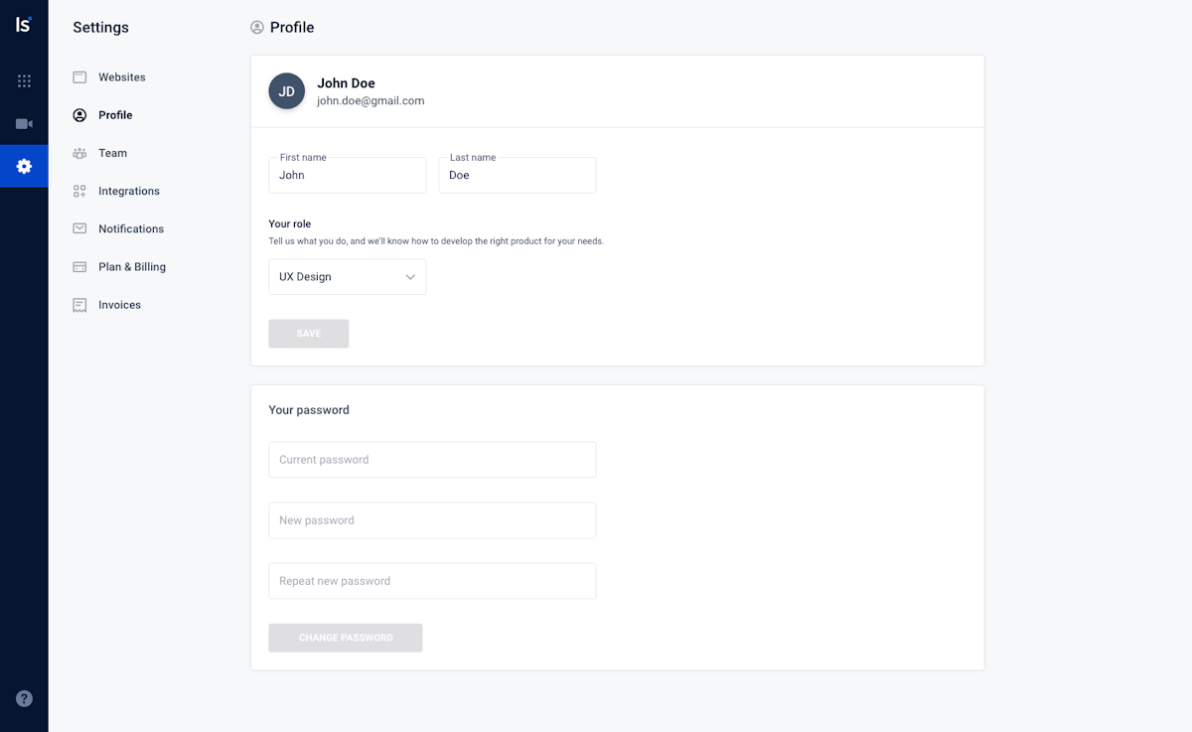Open the Plan & Billing settings section
This screenshot has height=732, width=1192.
tap(131, 267)
